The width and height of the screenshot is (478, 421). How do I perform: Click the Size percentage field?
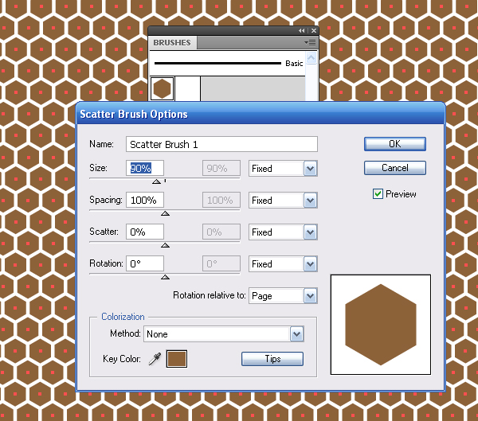(145, 168)
